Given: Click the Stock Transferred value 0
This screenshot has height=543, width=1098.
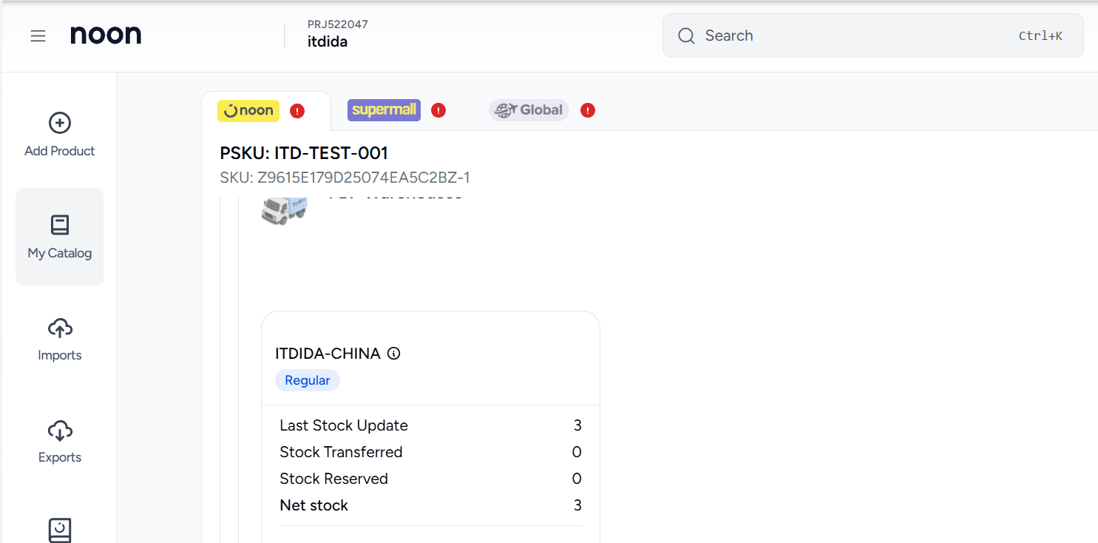Looking at the screenshot, I should click(577, 452).
